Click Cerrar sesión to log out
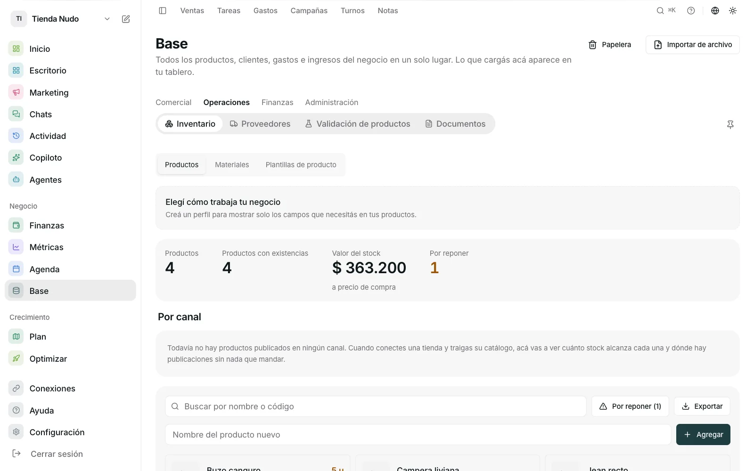The height and width of the screenshot is (471, 754). click(x=70, y=454)
